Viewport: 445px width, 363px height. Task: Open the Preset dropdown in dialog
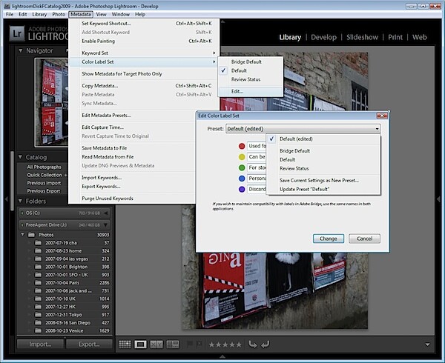click(x=303, y=129)
